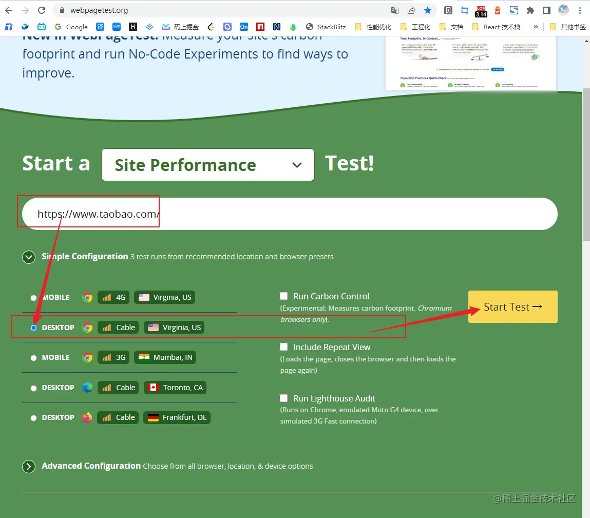Click the Start Test button

pos(513,306)
